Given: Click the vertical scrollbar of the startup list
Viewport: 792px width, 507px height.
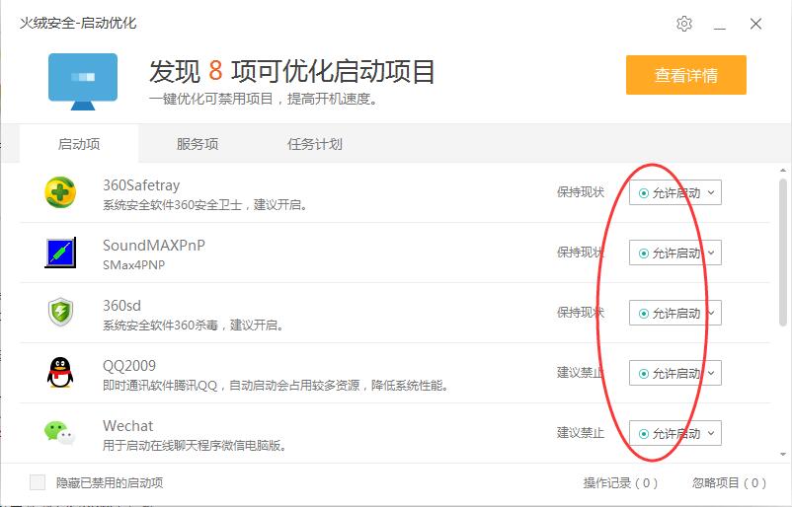Looking at the screenshot, I should [784, 256].
